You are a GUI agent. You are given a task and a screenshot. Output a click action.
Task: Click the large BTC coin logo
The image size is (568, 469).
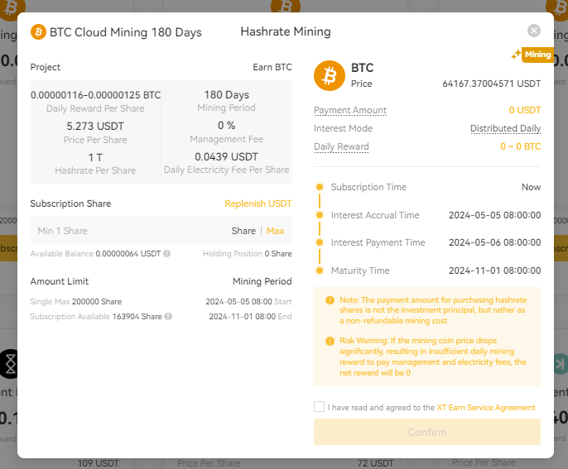(x=329, y=75)
